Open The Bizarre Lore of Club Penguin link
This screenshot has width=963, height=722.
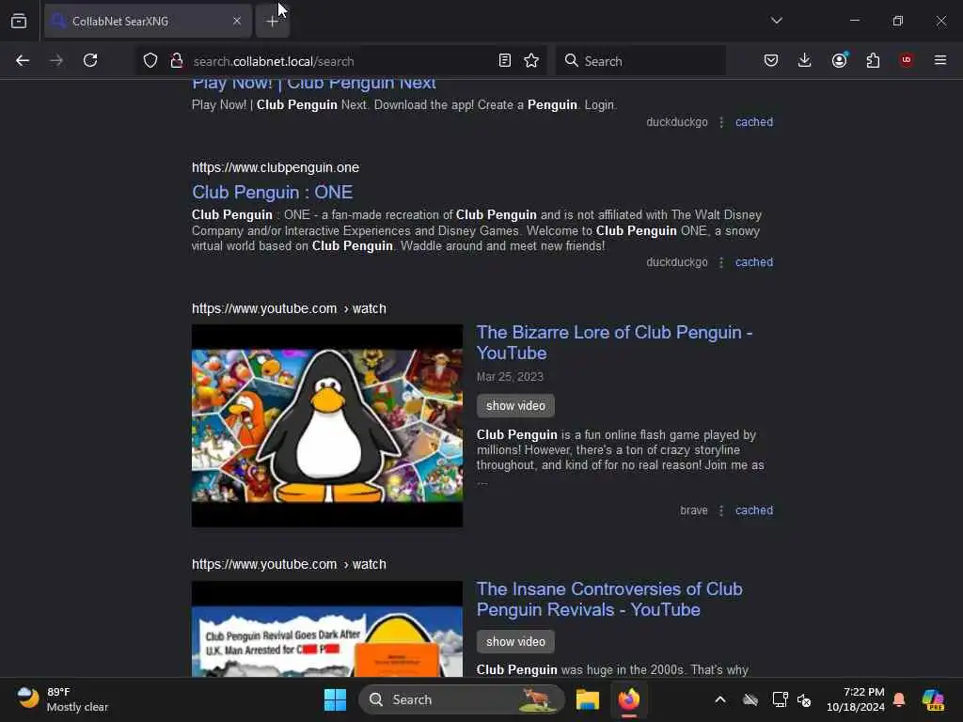[x=614, y=342]
